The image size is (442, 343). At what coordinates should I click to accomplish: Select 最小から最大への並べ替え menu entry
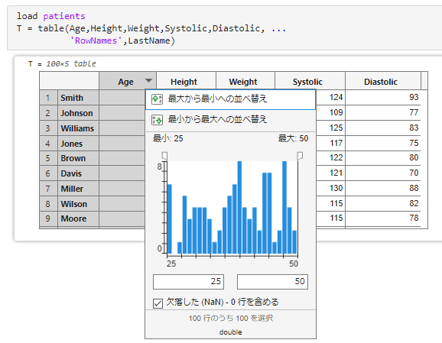[230, 120]
